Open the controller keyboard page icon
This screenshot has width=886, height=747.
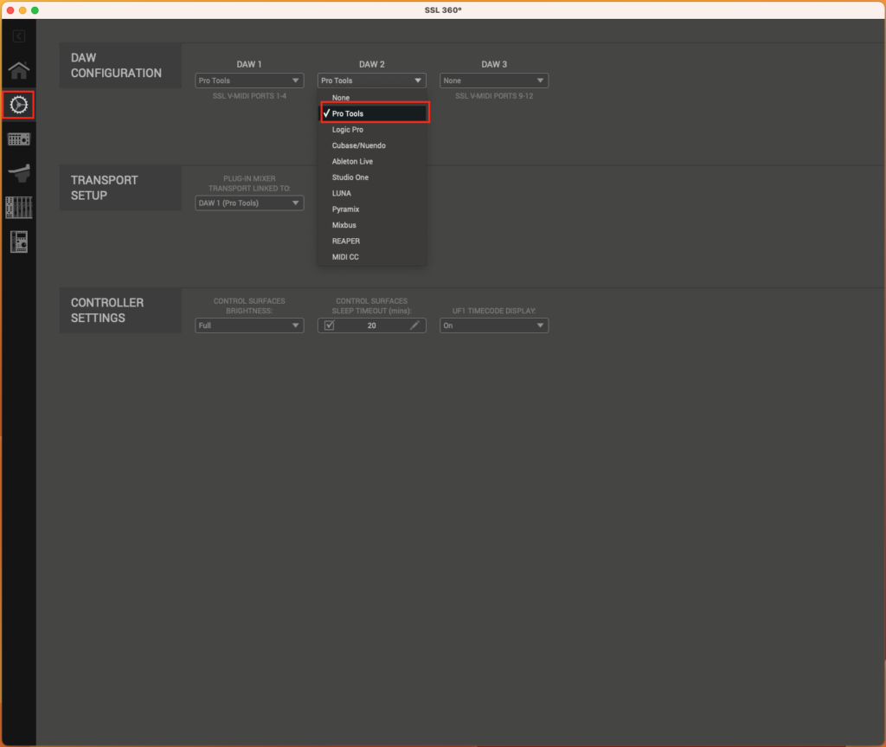click(x=19, y=139)
